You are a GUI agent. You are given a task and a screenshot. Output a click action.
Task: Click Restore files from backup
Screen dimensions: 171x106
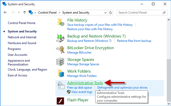click(x=134, y=41)
